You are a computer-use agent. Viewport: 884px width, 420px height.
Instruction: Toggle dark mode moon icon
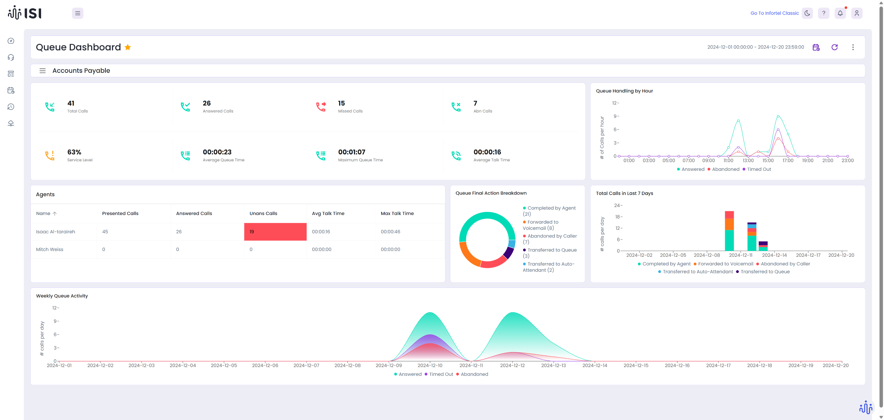807,13
